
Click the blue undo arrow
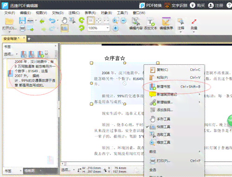[x=52, y=21]
